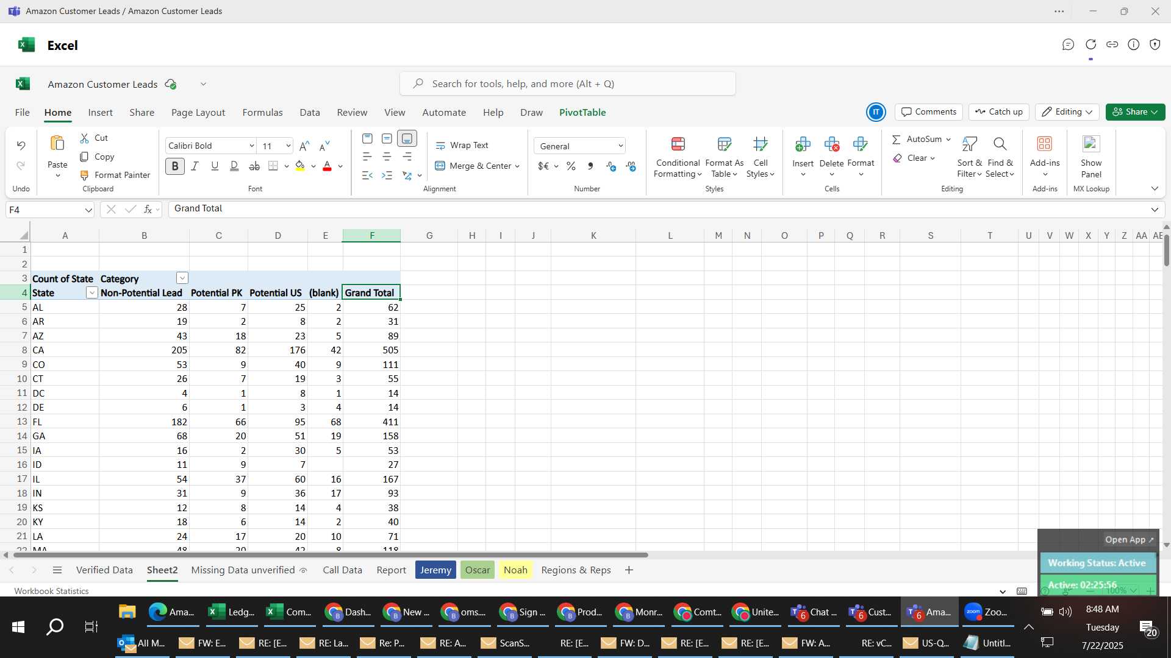Click the Comments button
Viewport: 1171px width, 658px height.
[929, 112]
